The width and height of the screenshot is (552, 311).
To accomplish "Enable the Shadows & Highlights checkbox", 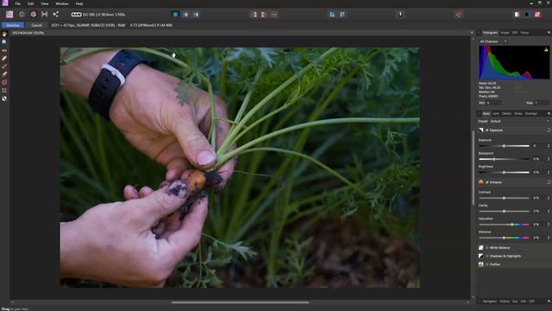I will pyautogui.click(x=486, y=256).
